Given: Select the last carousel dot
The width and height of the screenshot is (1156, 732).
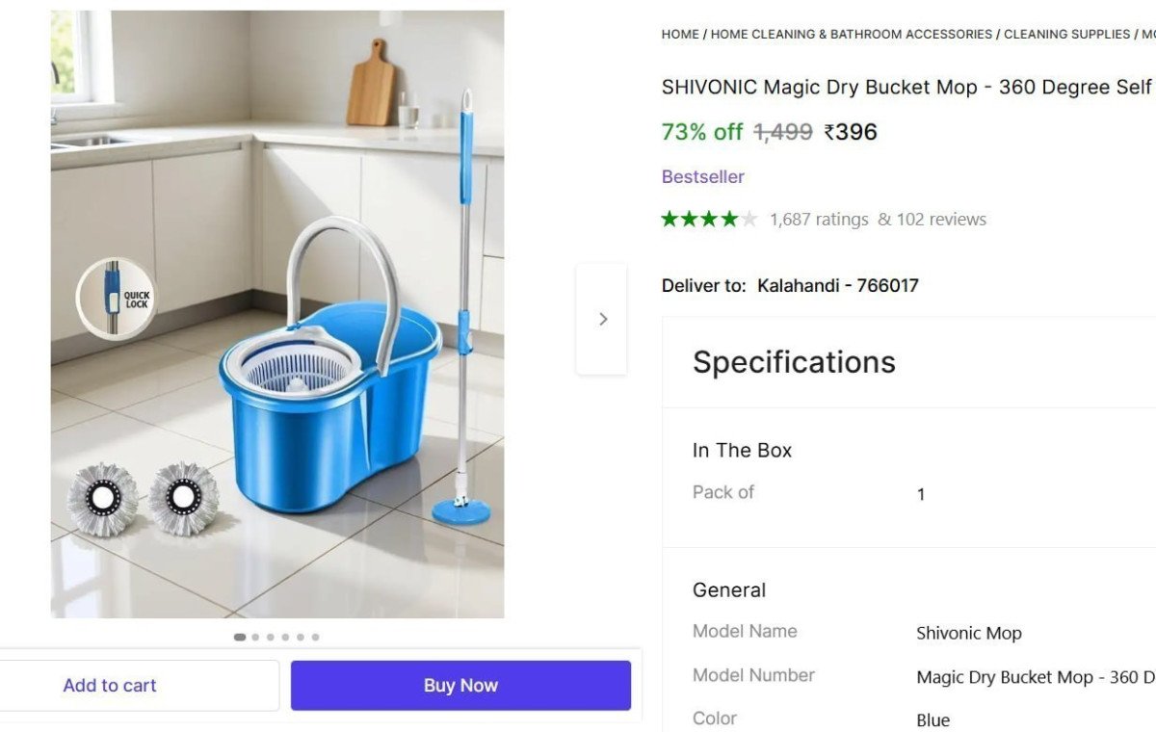Looking at the screenshot, I should pos(315,637).
